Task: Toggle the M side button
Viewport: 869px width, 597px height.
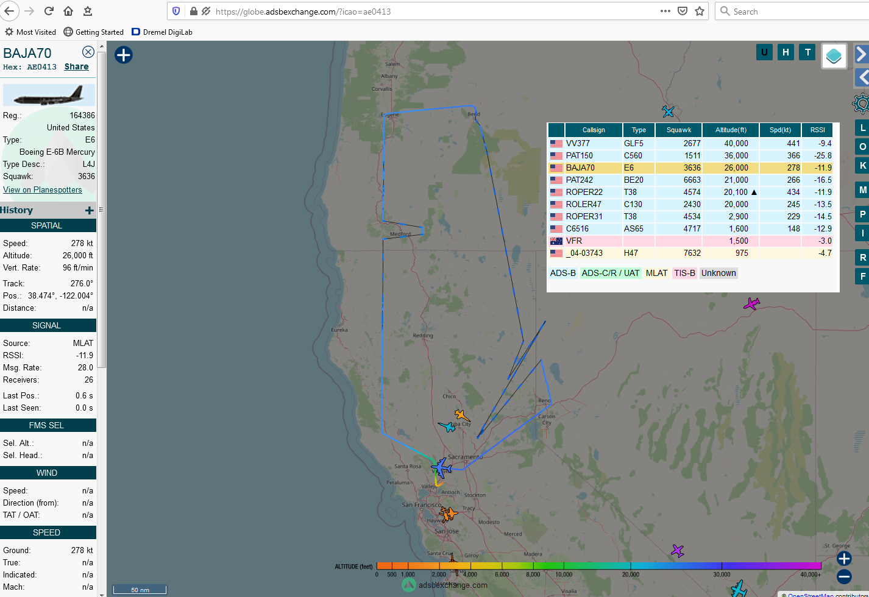Action: click(862, 190)
